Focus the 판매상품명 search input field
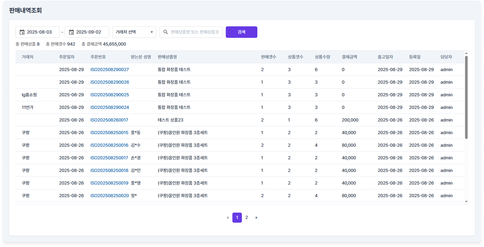484x247 pixels. tap(195, 32)
